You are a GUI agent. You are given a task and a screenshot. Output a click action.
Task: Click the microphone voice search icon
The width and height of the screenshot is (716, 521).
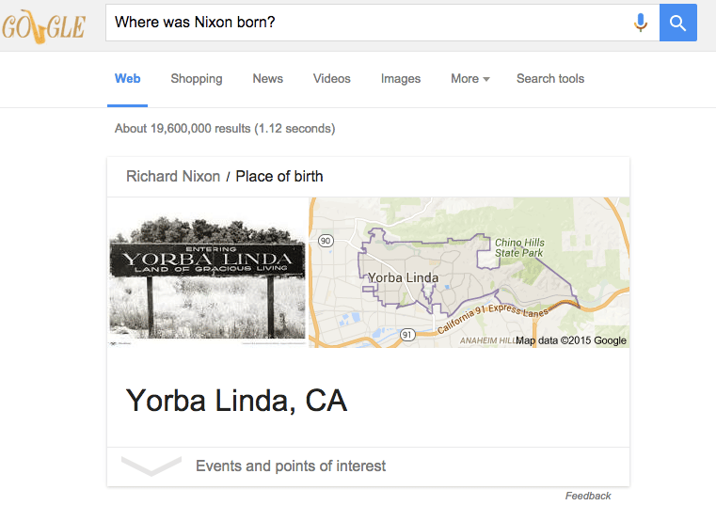tap(641, 23)
